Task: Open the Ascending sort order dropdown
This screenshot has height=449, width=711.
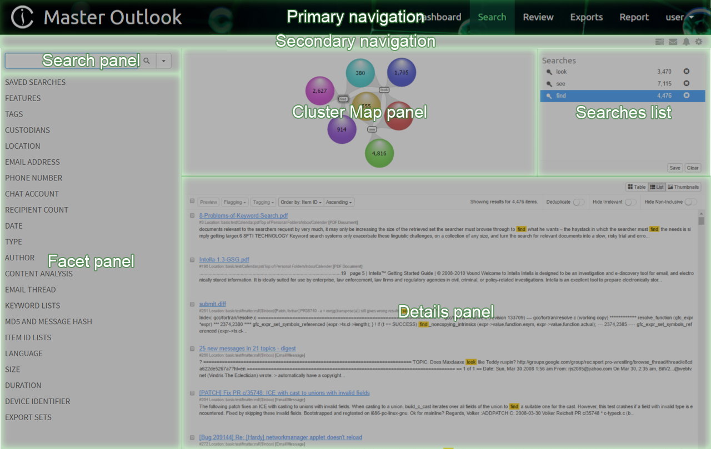Action: (339, 203)
